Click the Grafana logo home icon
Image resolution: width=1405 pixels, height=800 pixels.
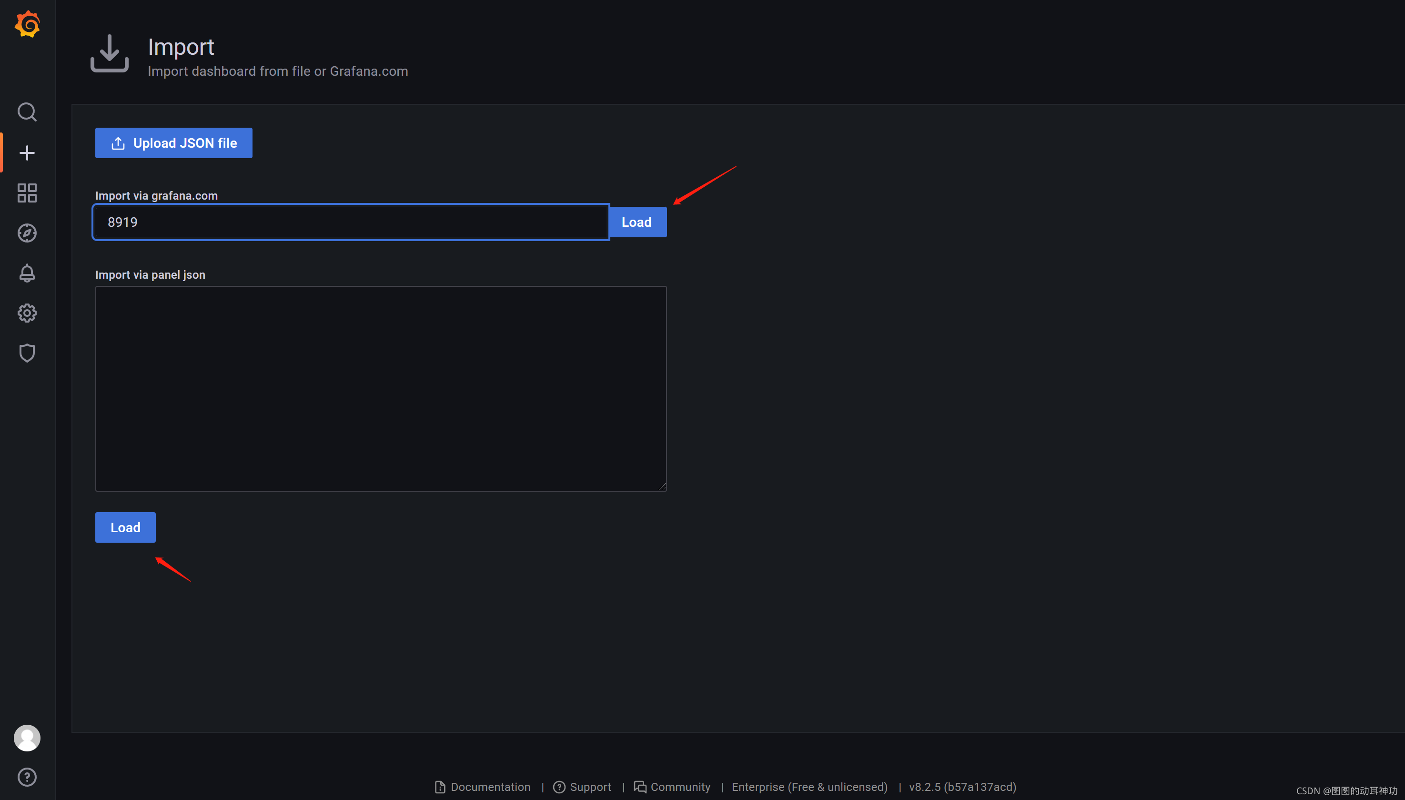tap(27, 25)
